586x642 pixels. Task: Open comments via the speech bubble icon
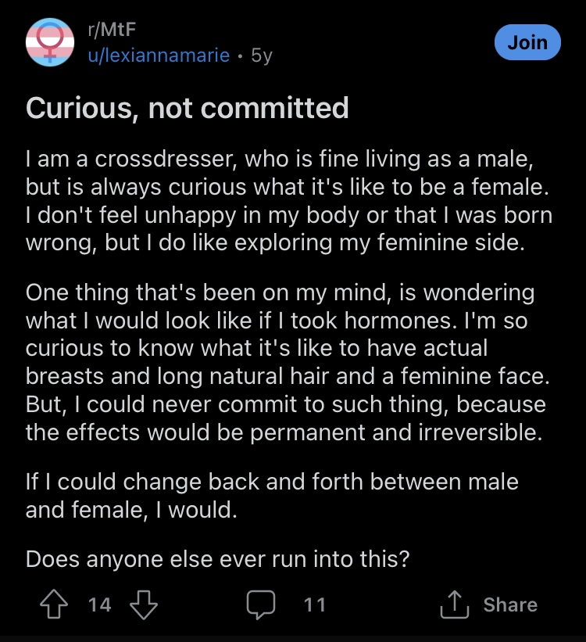click(261, 604)
